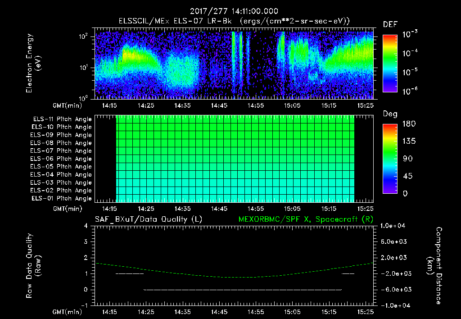The image size is (461, 319).
Task: Click the SAF_BXuT/Data Quality (L) legend
Action: pyautogui.click(x=149, y=219)
